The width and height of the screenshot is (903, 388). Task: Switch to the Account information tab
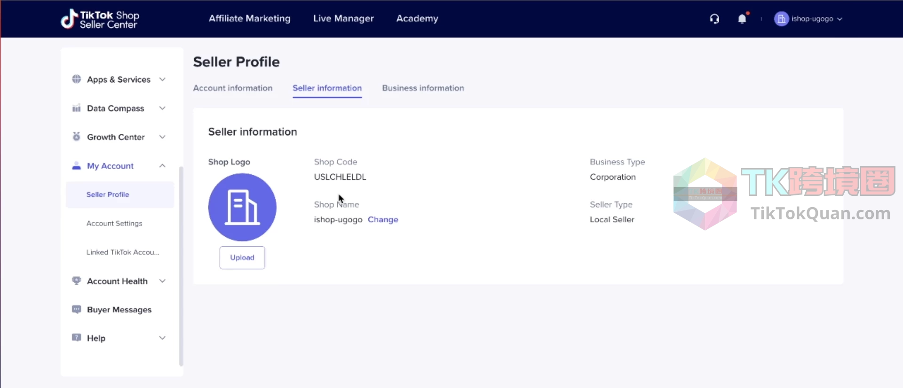[233, 88]
